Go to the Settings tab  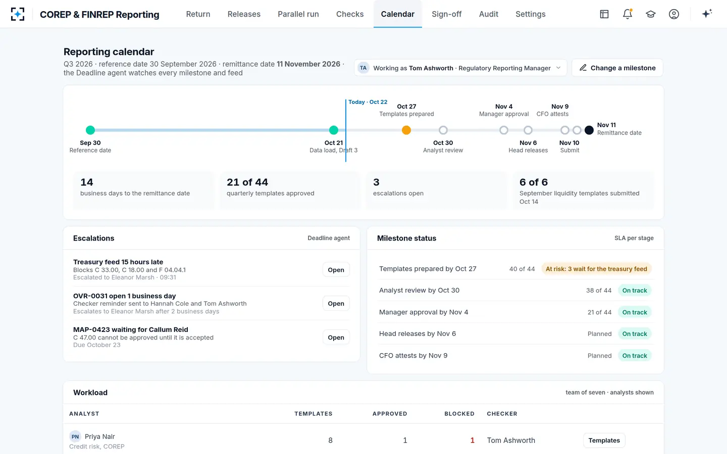coord(531,14)
